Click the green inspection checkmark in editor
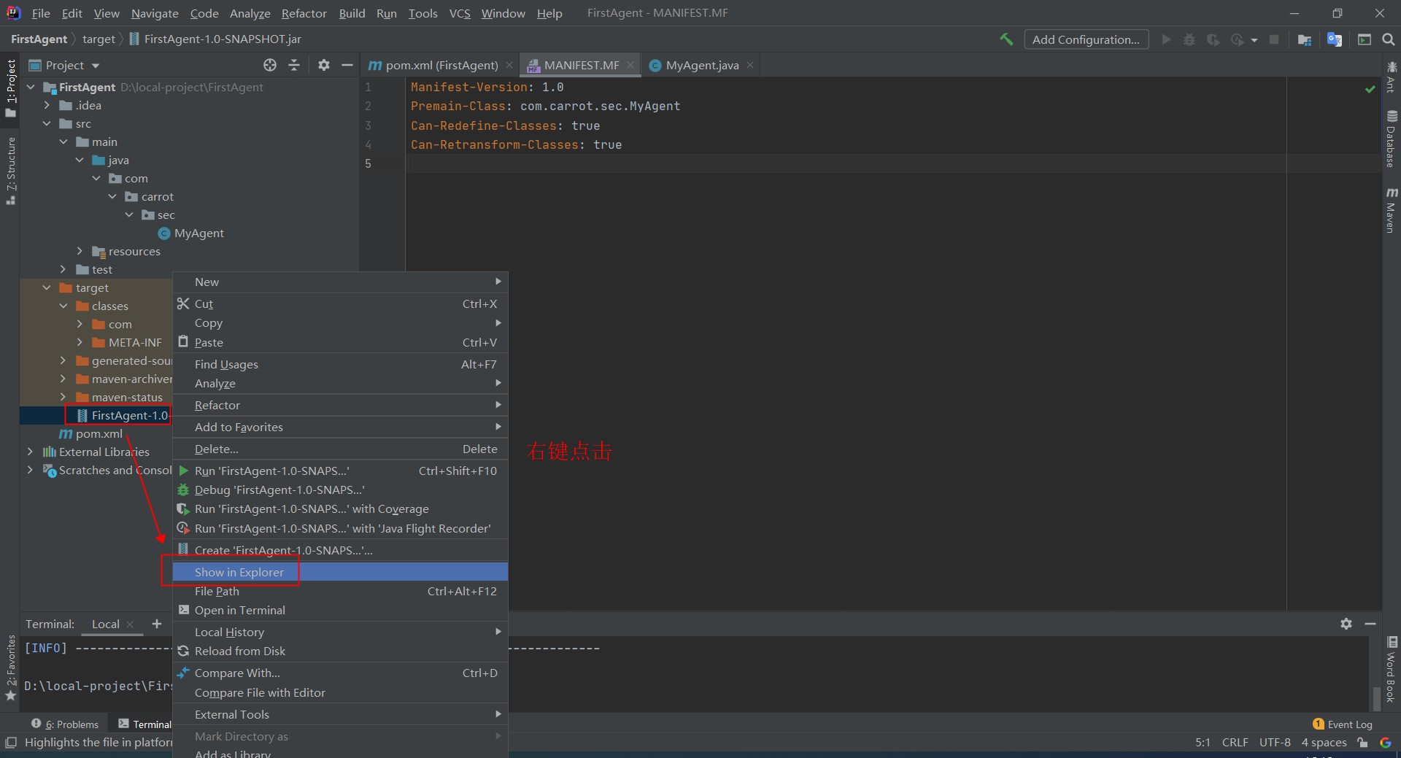The height and width of the screenshot is (758, 1401). (1370, 89)
